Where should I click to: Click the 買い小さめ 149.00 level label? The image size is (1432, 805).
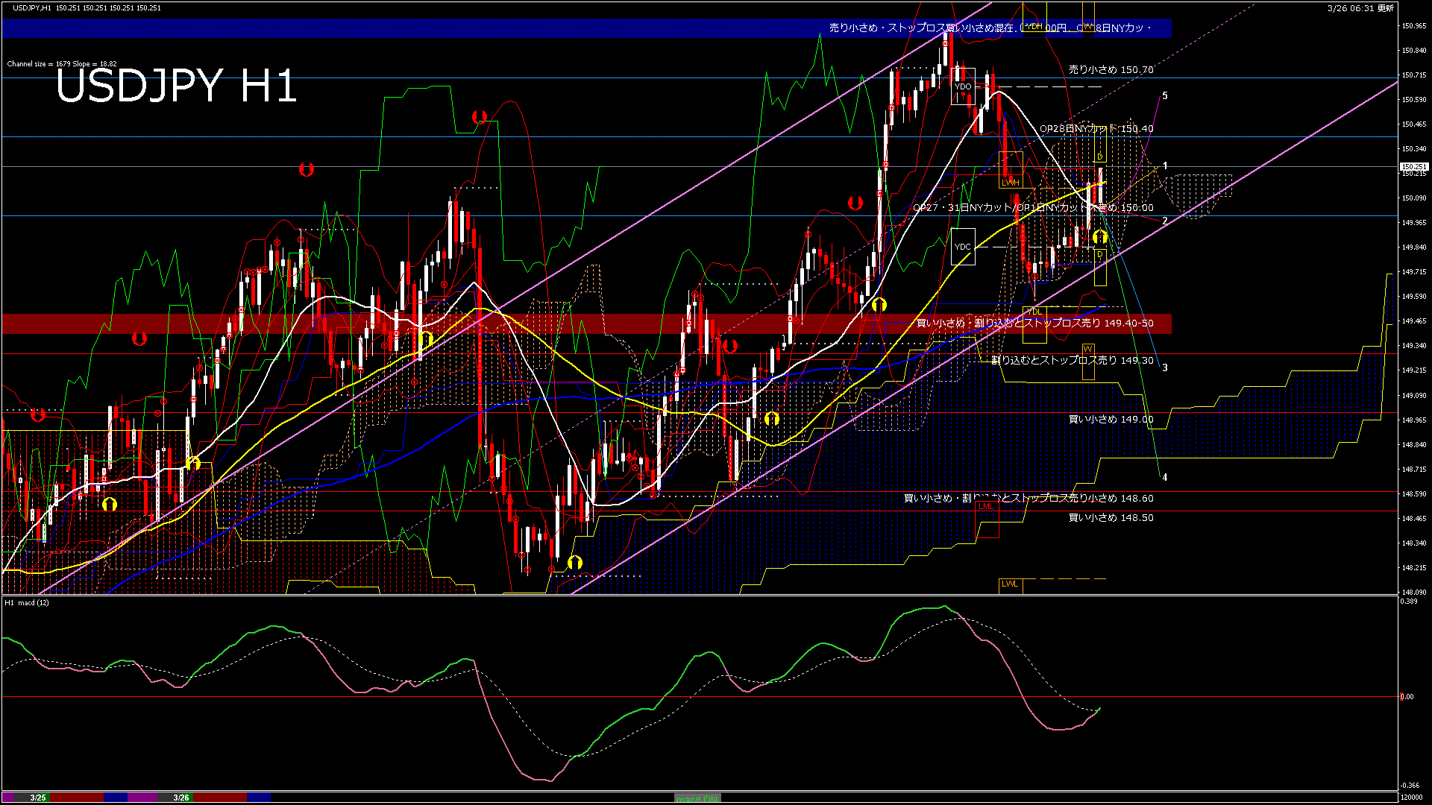click(x=1111, y=420)
